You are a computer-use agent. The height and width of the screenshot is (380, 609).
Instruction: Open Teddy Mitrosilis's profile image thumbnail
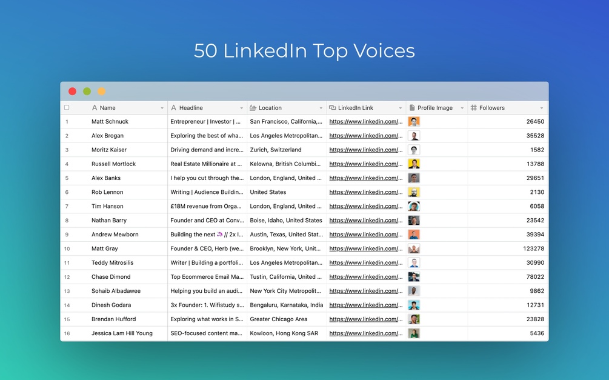coord(414,262)
